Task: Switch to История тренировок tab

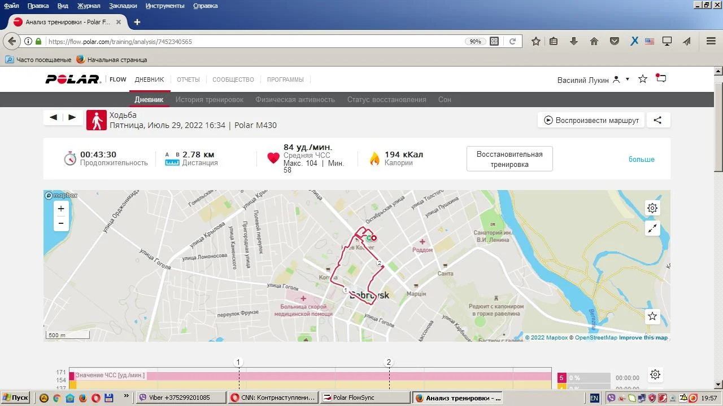Action: [x=209, y=100]
